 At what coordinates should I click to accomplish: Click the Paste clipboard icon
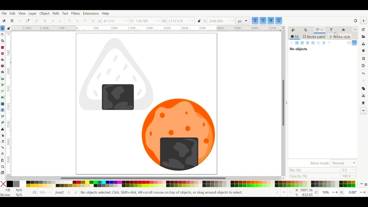point(363,103)
